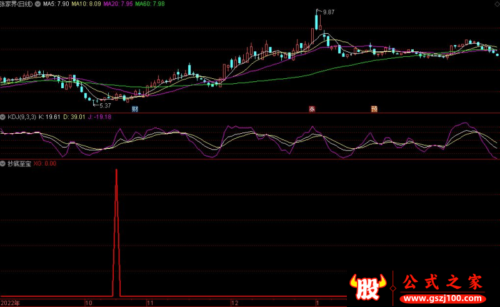Click the red 涨 event marker
The image size is (500, 307).
coord(311,109)
